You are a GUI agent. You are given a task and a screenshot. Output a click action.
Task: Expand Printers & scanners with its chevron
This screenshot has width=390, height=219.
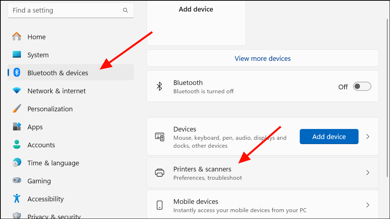point(368,173)
